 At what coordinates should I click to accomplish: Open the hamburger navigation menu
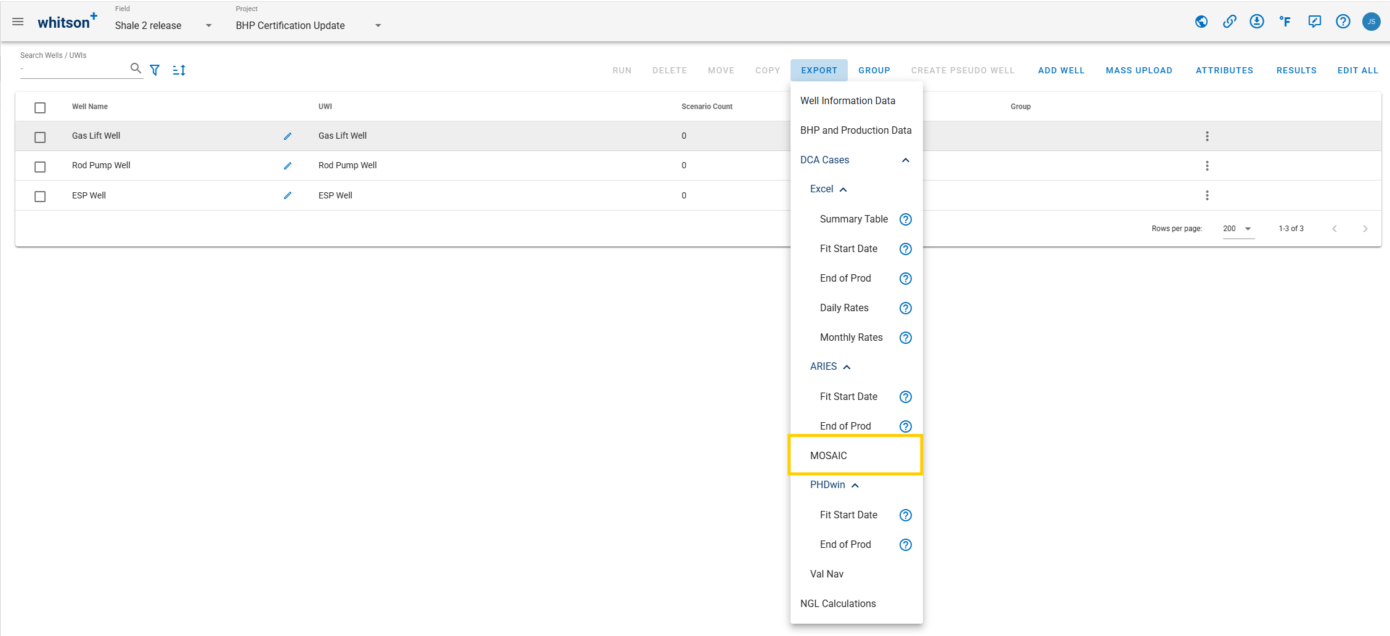click(x=18, y=22)
